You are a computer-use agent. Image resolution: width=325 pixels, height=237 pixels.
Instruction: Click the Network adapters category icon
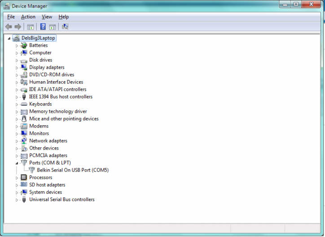(24, 140)
